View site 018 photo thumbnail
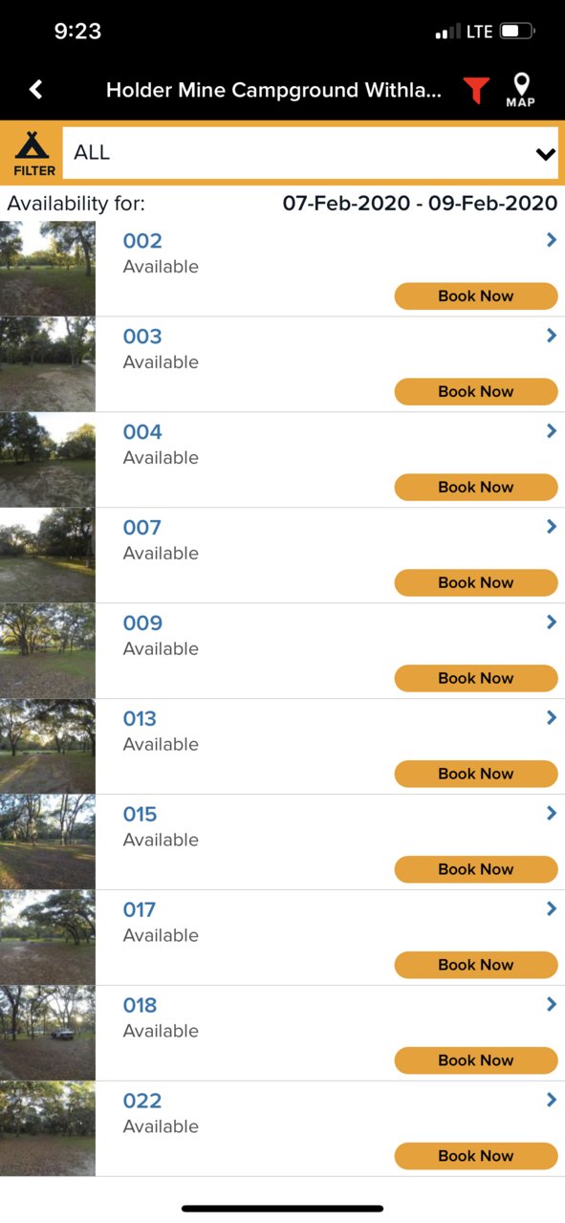565x1223 pixels. pyautogui.click(x=48, y=1034)
